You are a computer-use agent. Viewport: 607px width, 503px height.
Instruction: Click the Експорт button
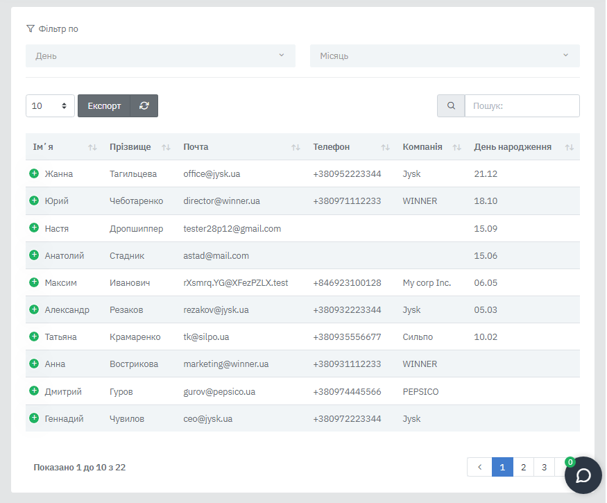[104, 105]
